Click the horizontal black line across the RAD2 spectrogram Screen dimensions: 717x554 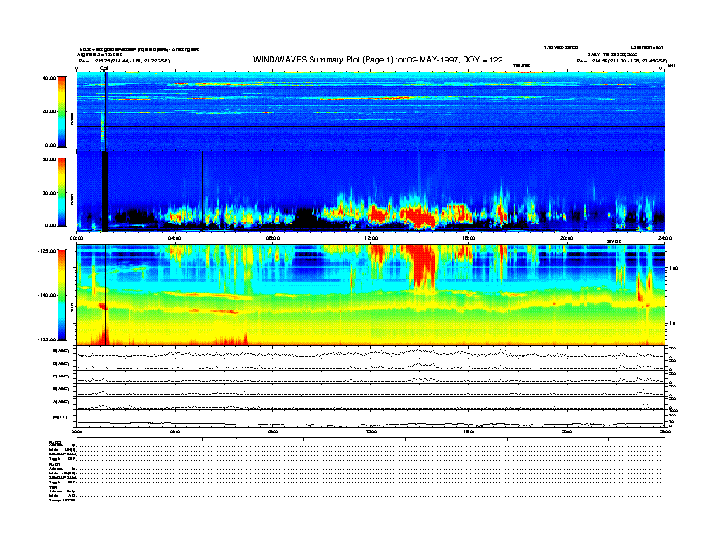click(x=371, y=126)
